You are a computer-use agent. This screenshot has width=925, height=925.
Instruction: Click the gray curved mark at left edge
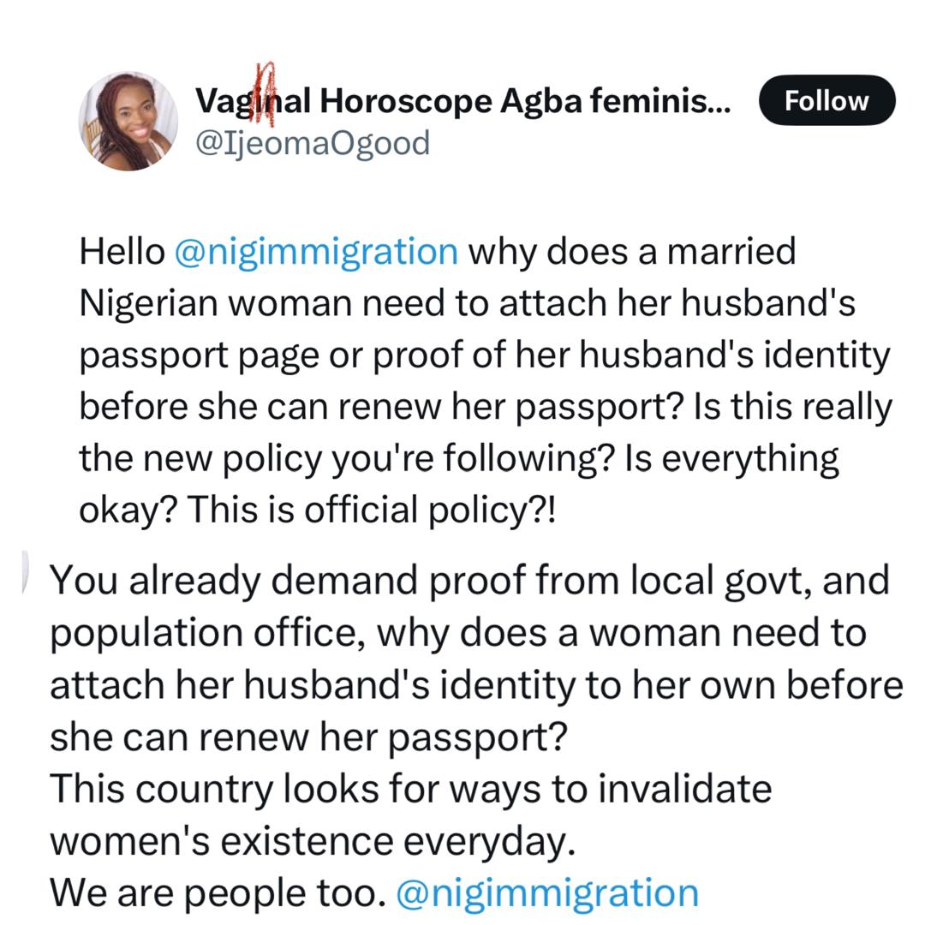25,570
